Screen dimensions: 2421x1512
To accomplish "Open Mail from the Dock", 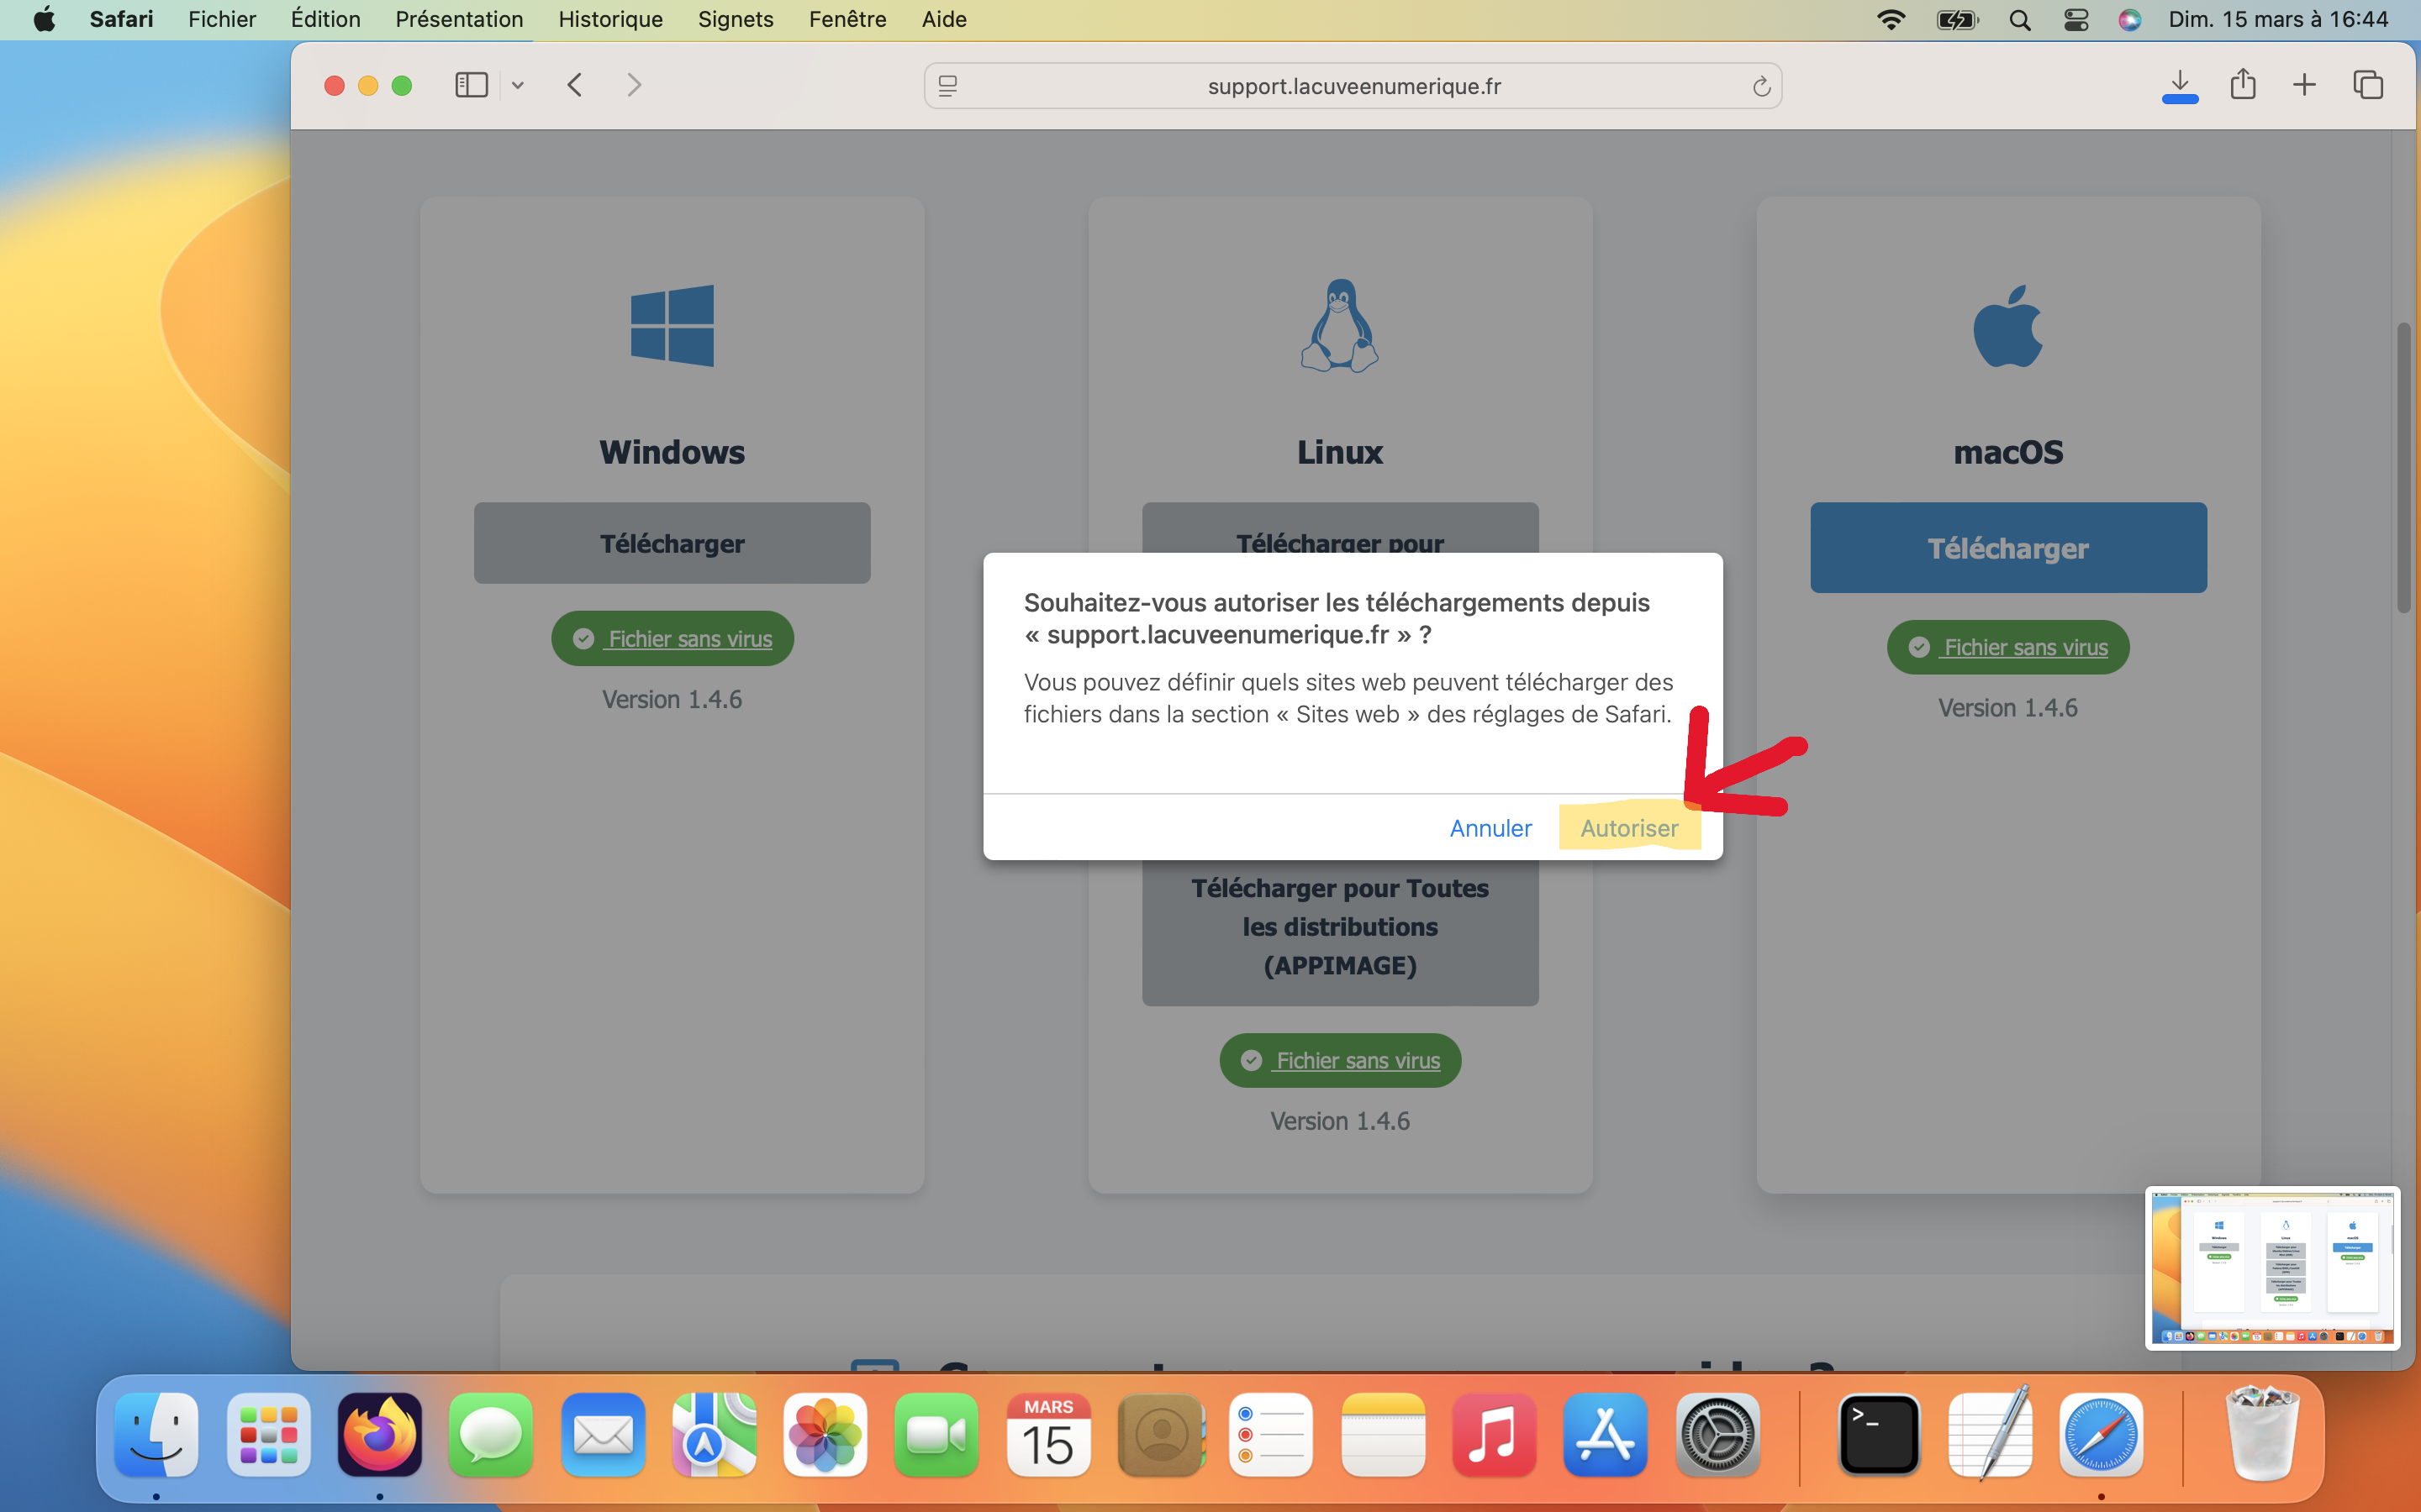I will 602,1435.
